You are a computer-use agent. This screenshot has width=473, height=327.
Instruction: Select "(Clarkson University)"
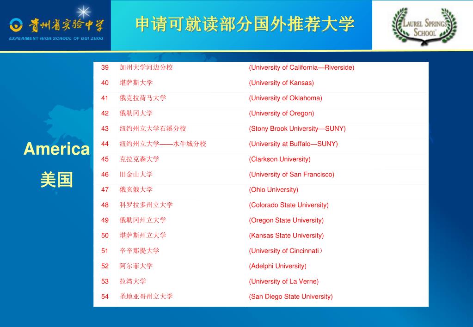click(280, 159)
